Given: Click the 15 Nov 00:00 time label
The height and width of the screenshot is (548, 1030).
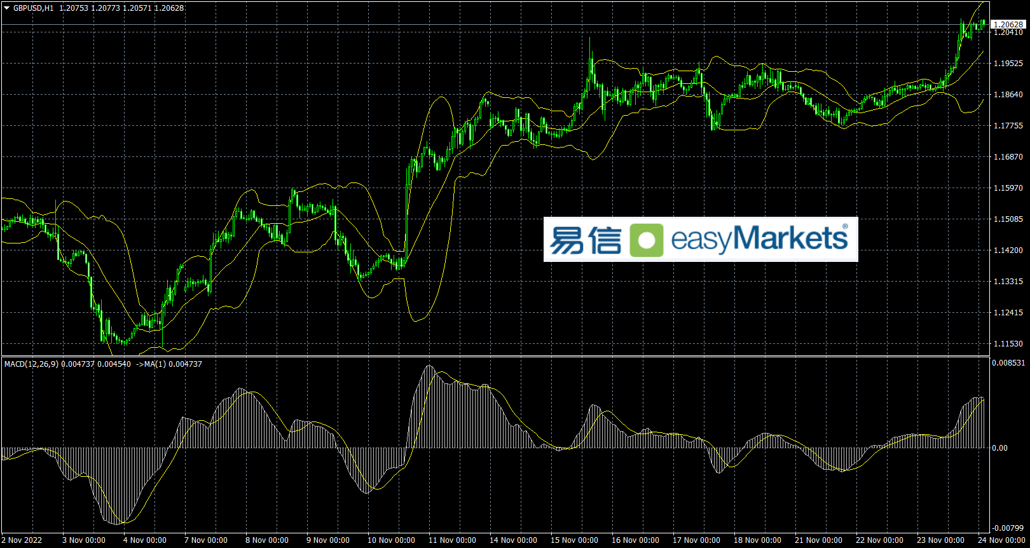Looking at the screenshot, I should tap(574, 540).
